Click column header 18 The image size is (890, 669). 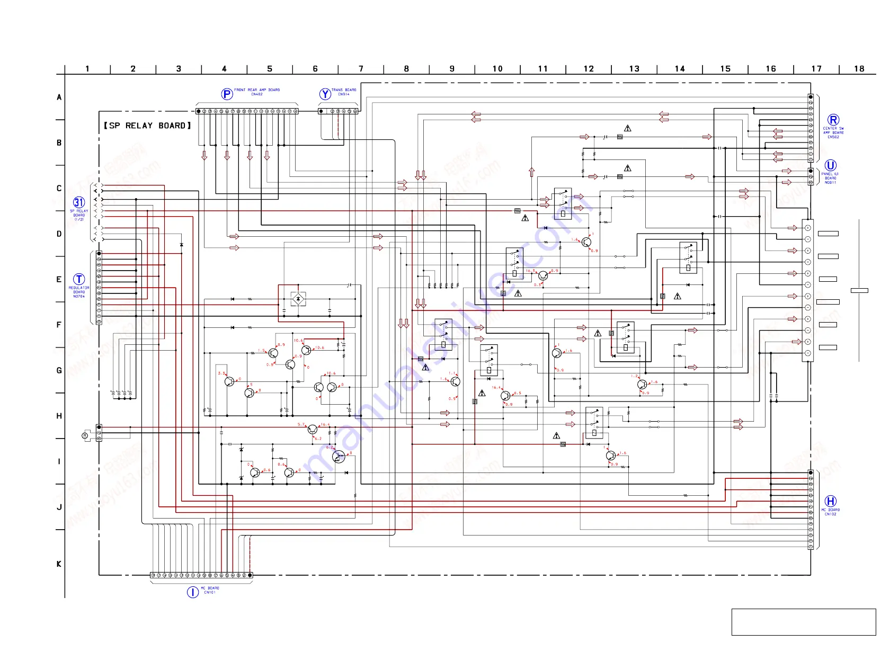[x=859, y=69]
